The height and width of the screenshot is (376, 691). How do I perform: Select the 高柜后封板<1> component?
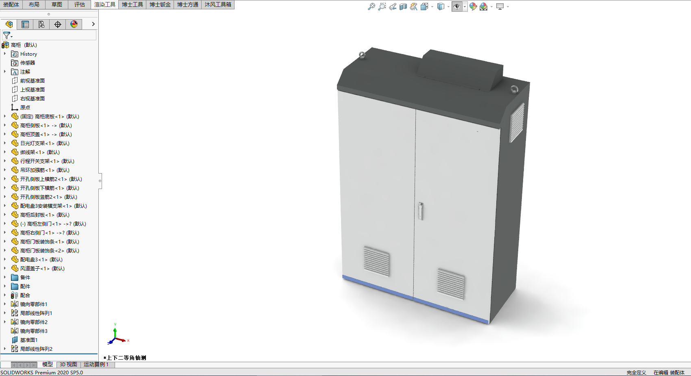coord(45,215)
